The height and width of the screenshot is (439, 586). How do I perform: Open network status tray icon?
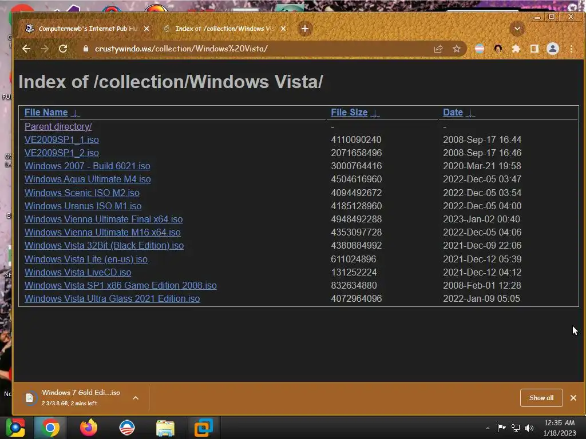click(516, 428)
